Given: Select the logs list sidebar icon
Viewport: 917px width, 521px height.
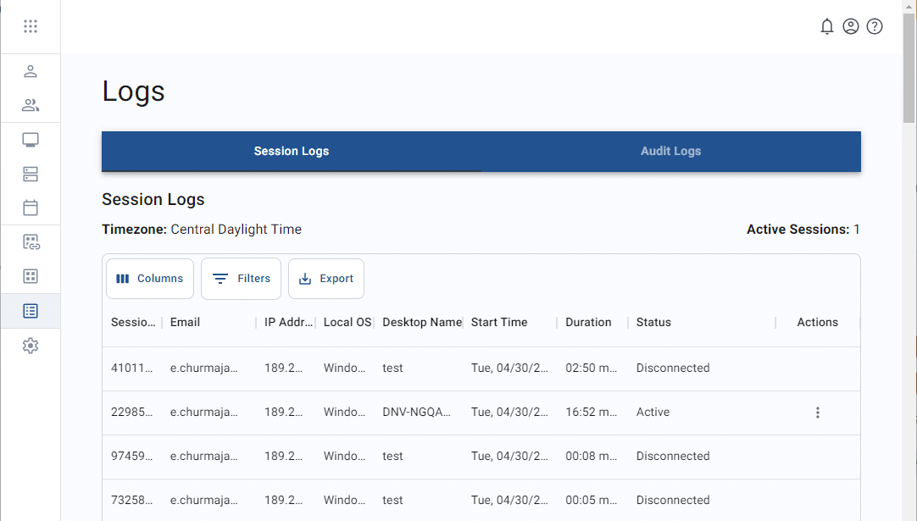Looking at the screenshot, I should pos(31,311).
